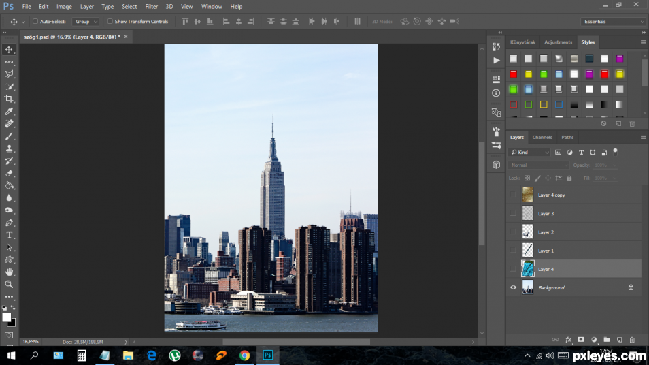Create a new layer group
Viewport: 649px width, 365px height.
tap(606, 340)
